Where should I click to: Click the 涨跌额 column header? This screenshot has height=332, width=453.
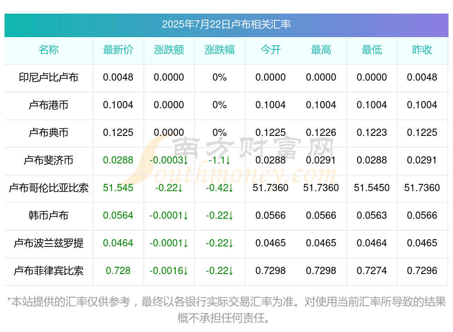point(169,50)
